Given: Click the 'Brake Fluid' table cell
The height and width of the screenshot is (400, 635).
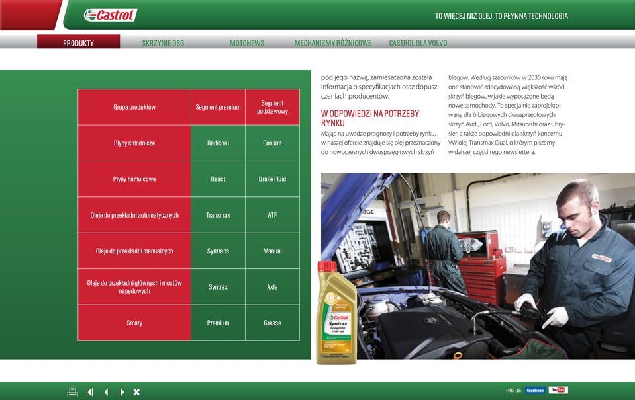Looking at the screenshot, I should [272, 179].
